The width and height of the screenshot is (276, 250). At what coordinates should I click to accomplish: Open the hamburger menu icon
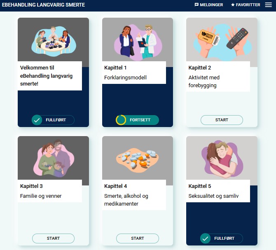tap(268, 5)
